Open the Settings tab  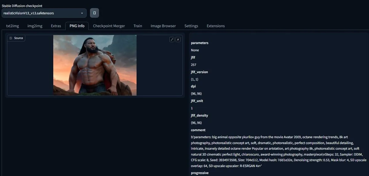[x=191, y=26]
